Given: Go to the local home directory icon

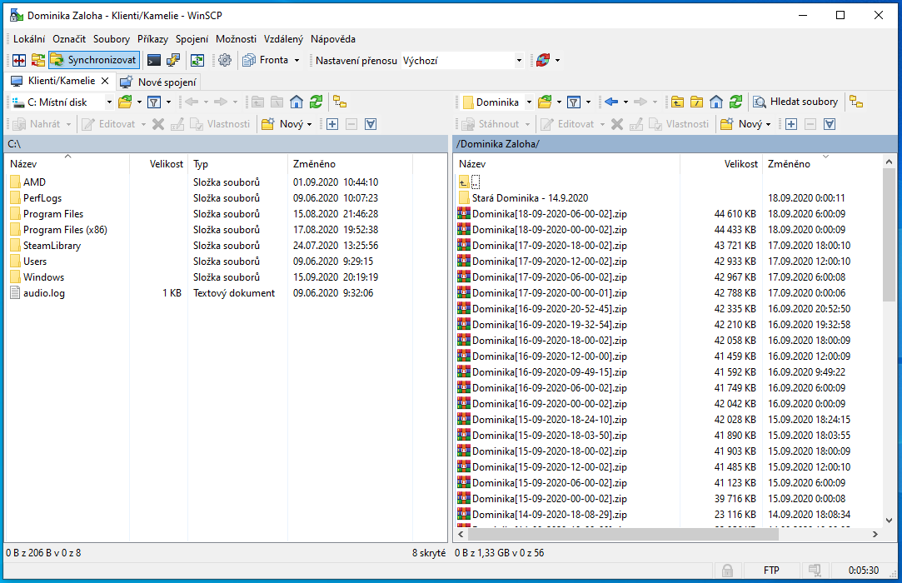Looking at the screenshot, I should click(x=297, y=102).
